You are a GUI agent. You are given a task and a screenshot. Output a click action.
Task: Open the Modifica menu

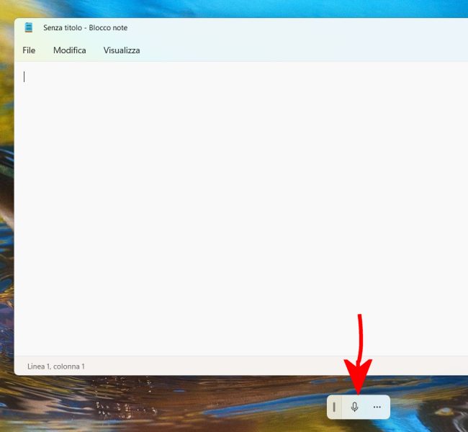pyautogui.click(x=70, y=50)
